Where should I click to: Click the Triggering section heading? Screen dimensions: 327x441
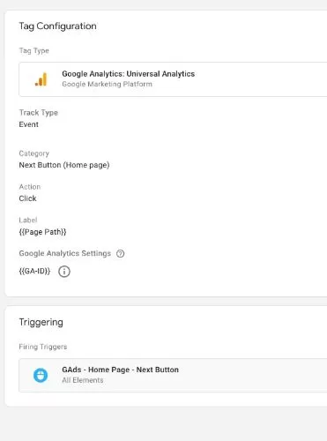[x=41, y=322]
